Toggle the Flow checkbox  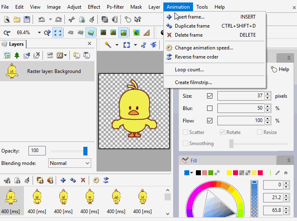[x=210, y=121]
